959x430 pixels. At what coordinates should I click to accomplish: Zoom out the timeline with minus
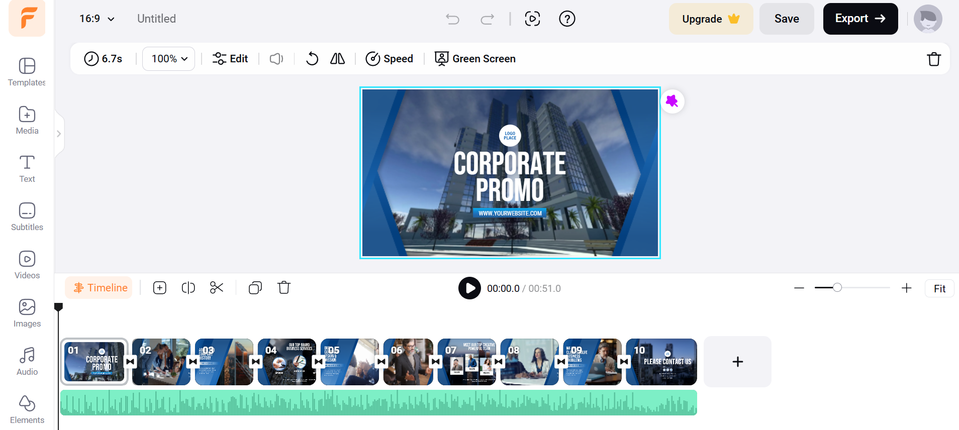tap(799, 288)
